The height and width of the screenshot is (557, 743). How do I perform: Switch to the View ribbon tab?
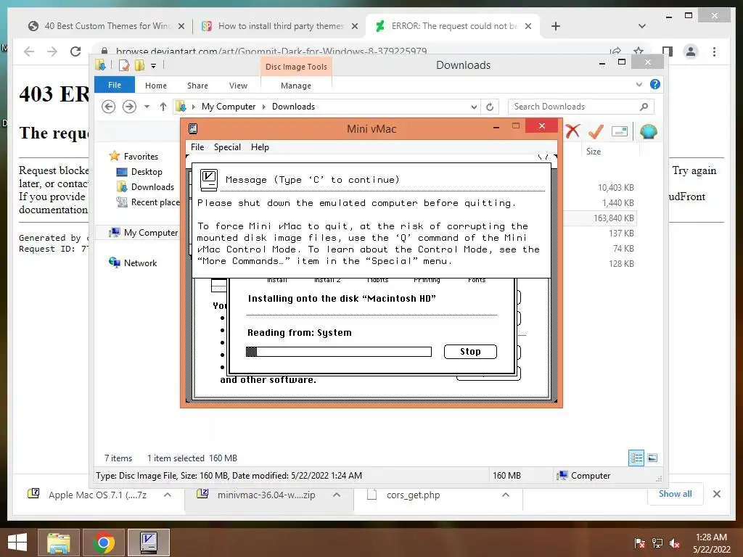pos(238,86)
